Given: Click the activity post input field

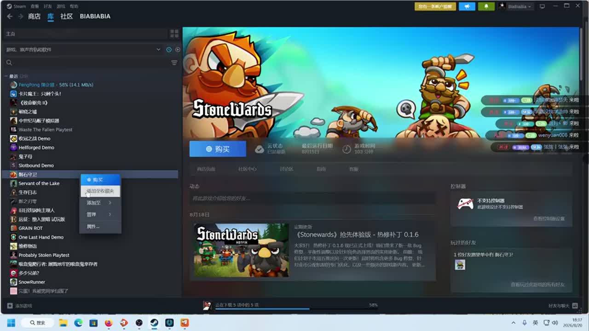Looking at the screenshot, I should (312, 198).
